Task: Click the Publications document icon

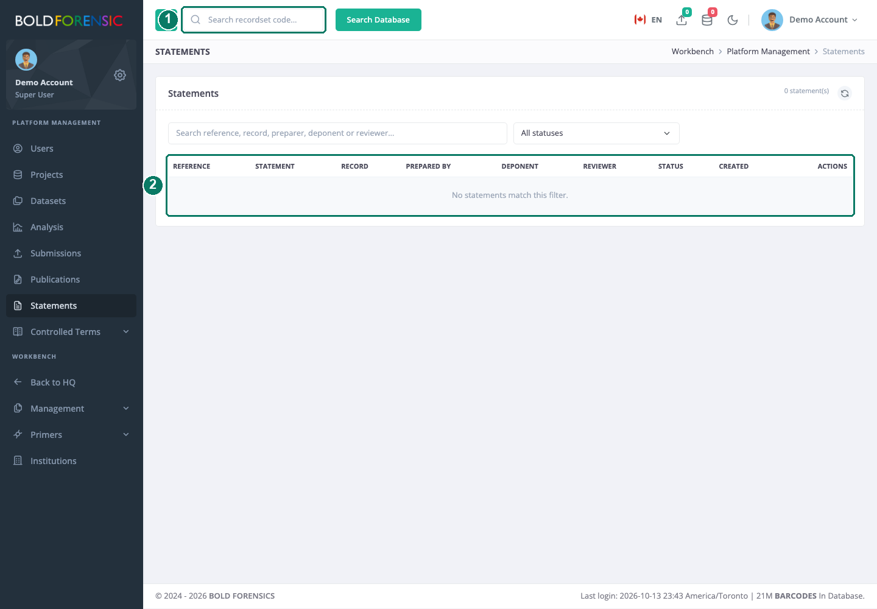Action: [18, 280]
